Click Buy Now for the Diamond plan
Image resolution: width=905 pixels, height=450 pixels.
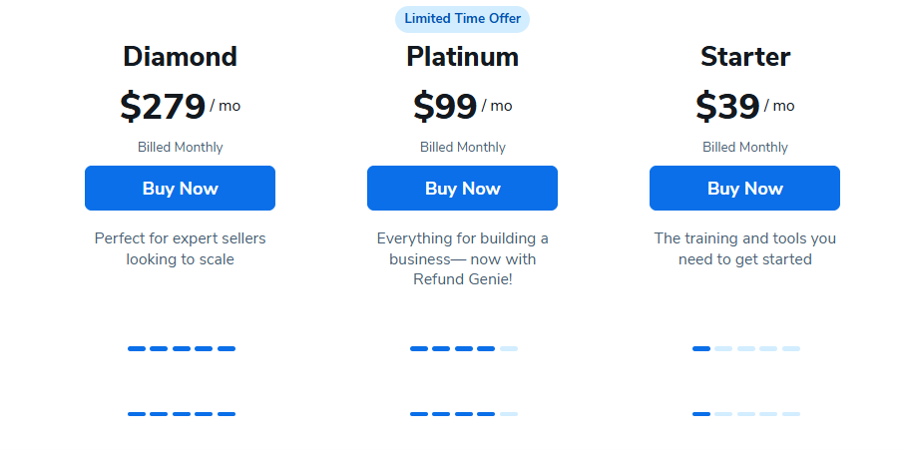point(180,189)
